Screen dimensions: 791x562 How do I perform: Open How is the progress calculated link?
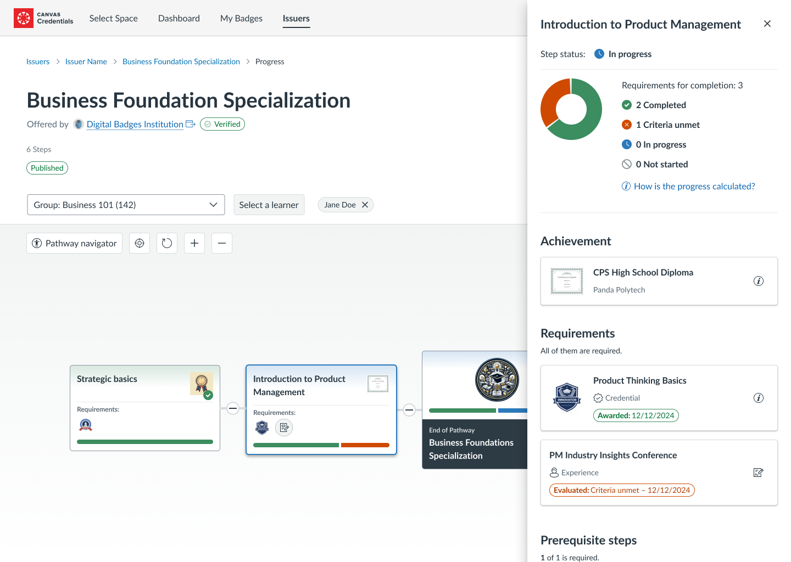(694, 186)
